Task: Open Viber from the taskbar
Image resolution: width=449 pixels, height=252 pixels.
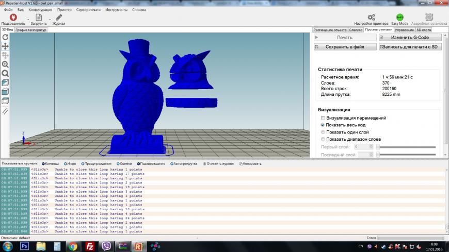Action: click(106, 246)
